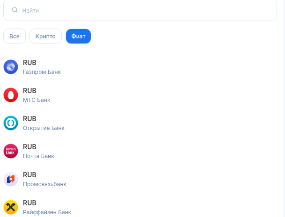Click the Промсвязьбанк logo icon
Image resolution: width=285 pixels, height=217 pixels.
11,179
